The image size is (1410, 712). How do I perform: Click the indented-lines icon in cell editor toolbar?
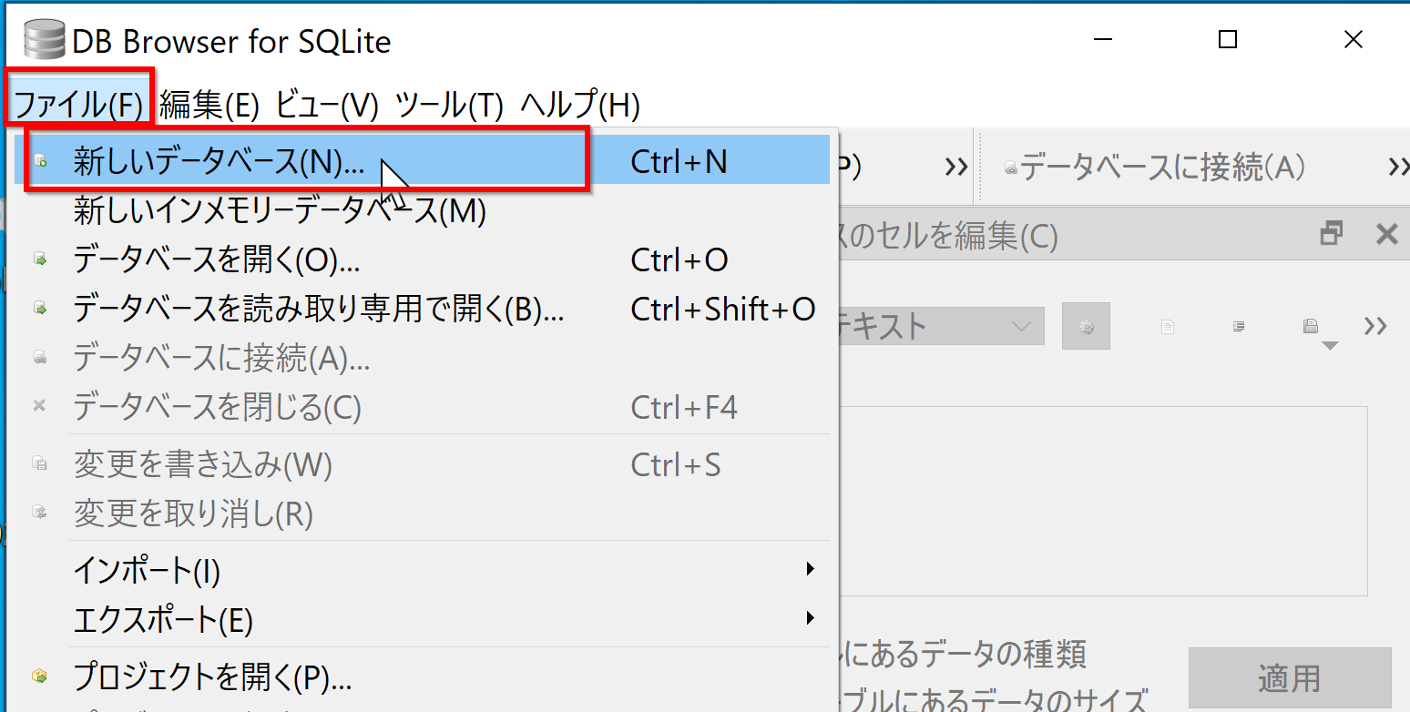point(1239,326)
